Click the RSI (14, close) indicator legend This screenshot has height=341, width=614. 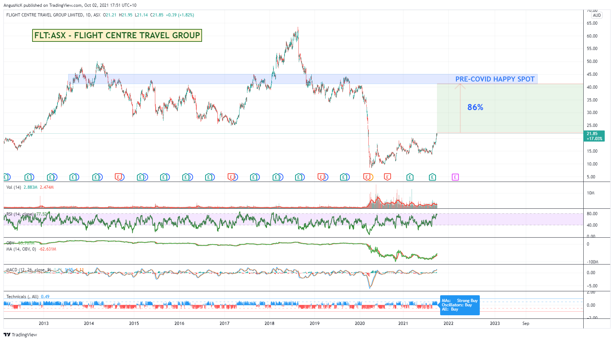pos(20,214)
